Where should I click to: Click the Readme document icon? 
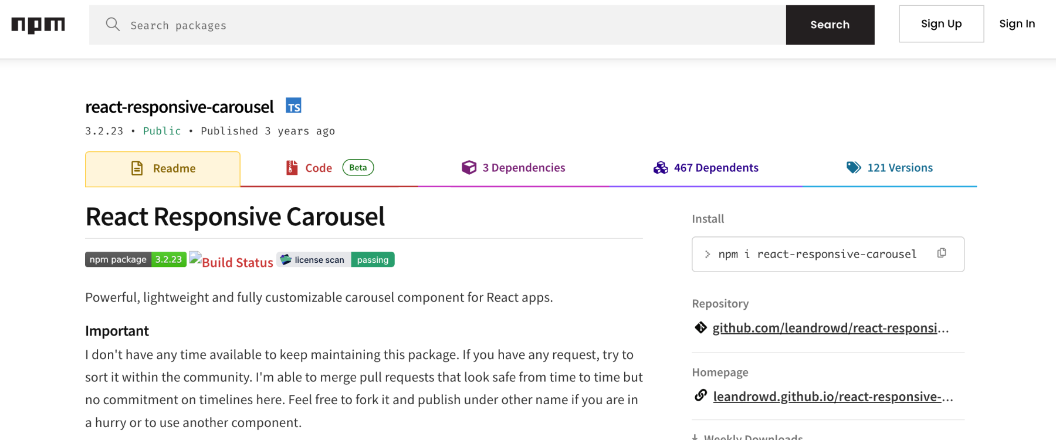137,168
